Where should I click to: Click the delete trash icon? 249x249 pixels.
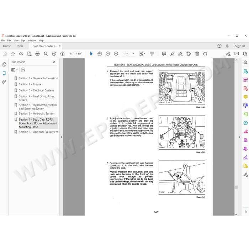pos(197,54)
